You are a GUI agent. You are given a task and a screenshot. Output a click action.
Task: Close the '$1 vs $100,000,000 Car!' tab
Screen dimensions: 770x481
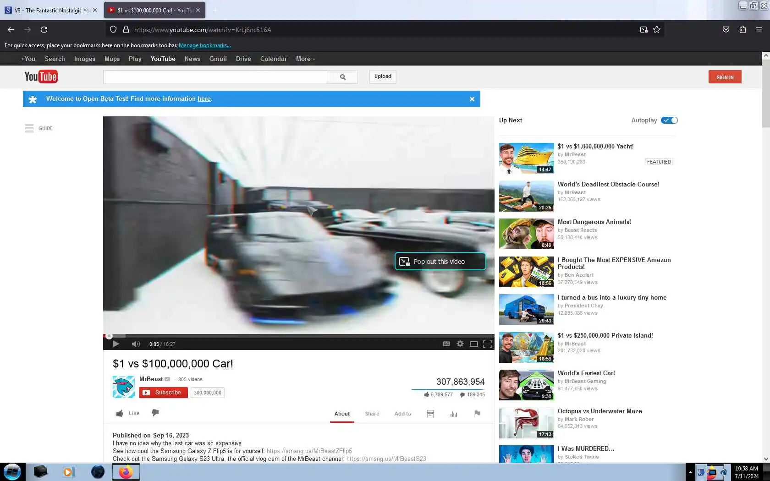click(198, 10)
